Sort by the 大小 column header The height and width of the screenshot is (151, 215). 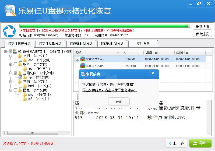tap(133, 52)
